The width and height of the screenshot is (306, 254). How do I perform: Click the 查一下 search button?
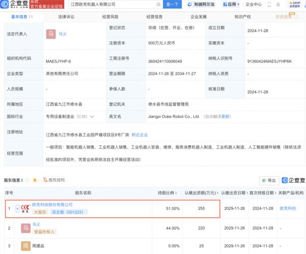tap(172, 4)
